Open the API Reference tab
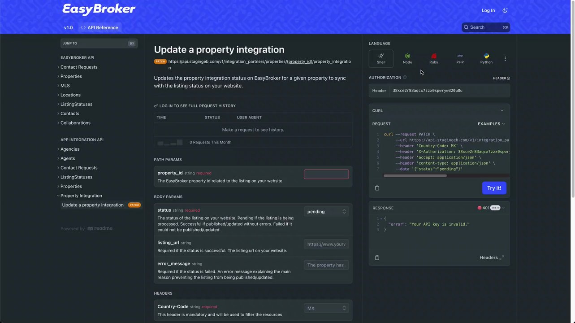 pos(99,27)
